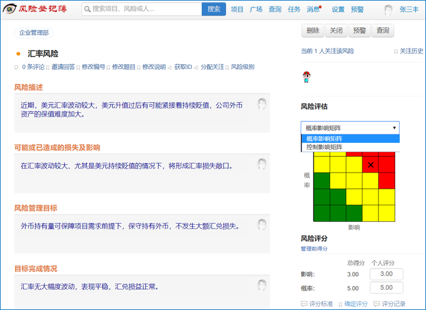Click the gray 预警 button
The height and width of the screenshot is (310, 426).
click(359, 30)
